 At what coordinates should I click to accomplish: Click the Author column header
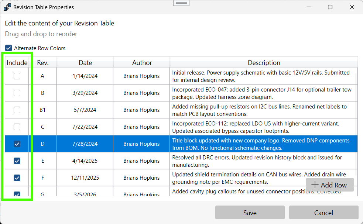click(142, 62)
